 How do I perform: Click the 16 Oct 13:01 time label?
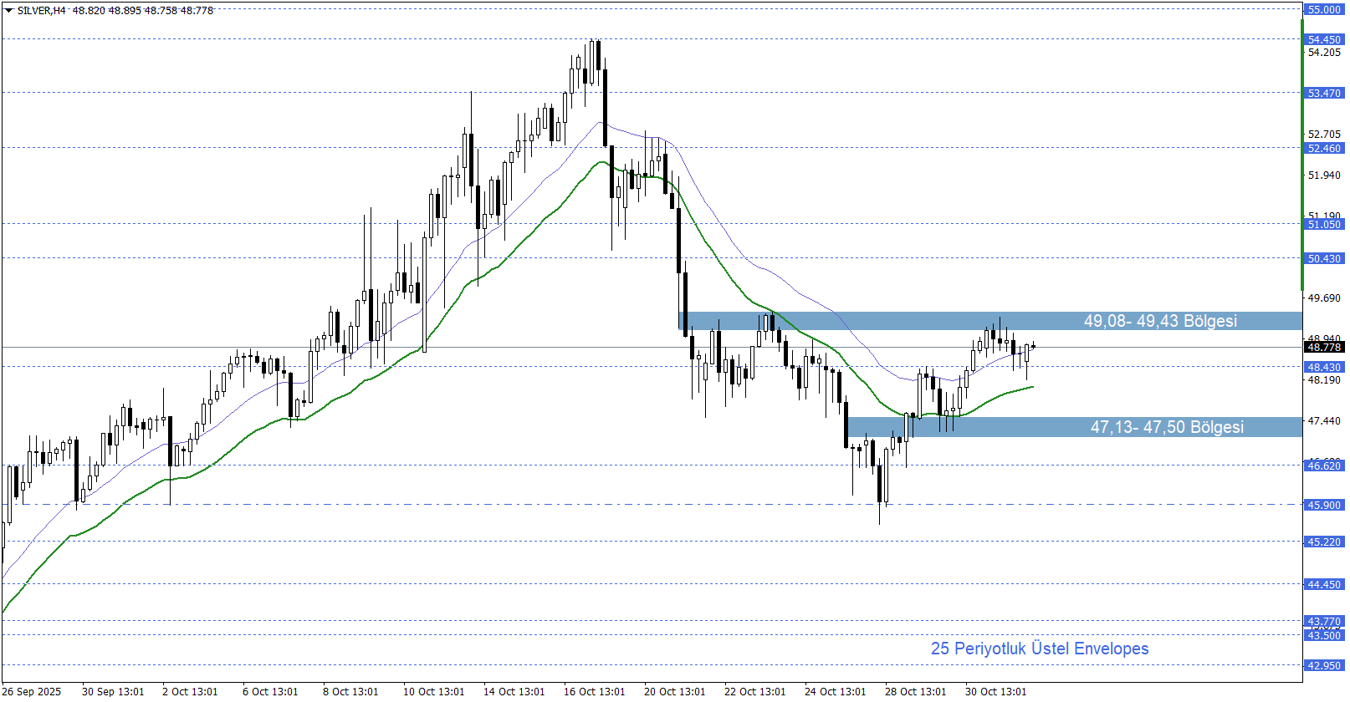coord(594,691)
